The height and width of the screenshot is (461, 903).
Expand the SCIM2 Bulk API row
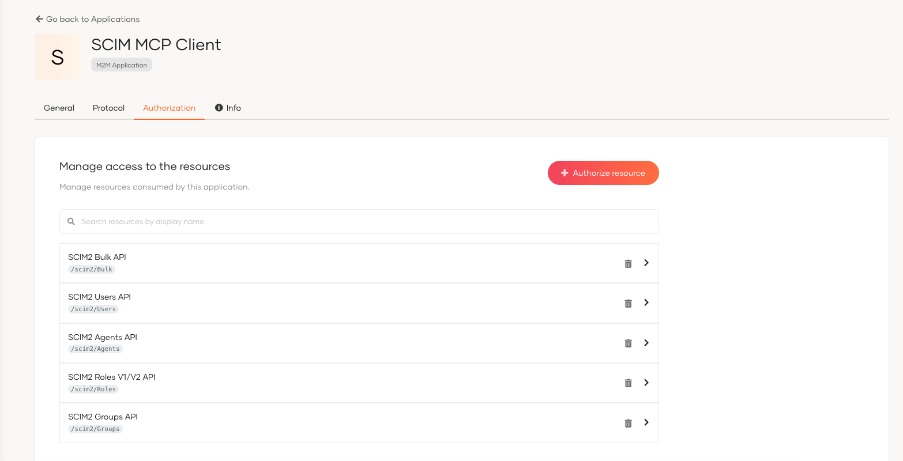click(646, 263)
